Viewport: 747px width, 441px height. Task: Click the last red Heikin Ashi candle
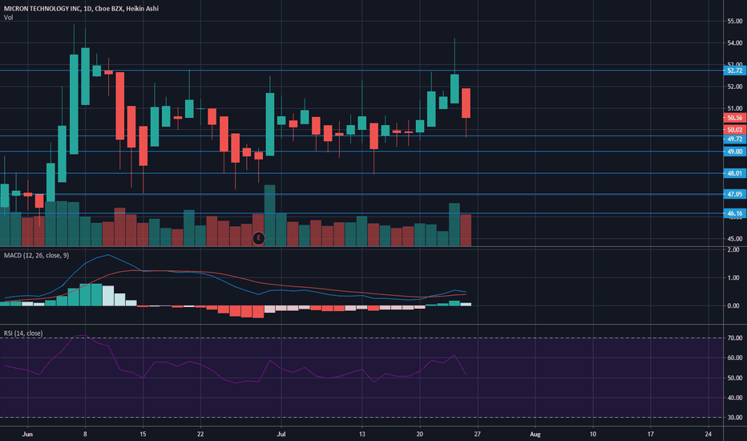[x=466, y=103]
